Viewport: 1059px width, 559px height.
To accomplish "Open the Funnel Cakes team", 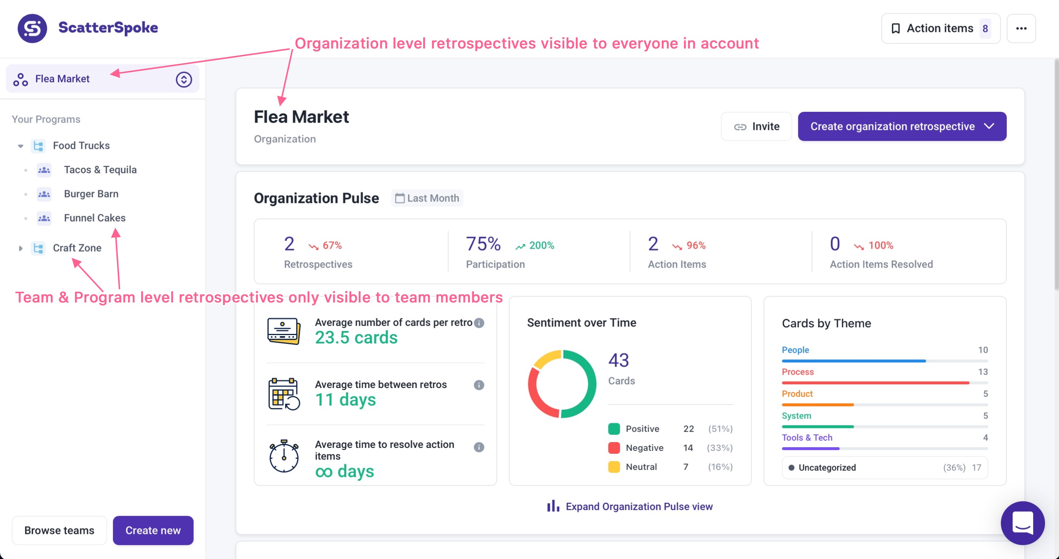I will pyautogui.click(x=95, y=218).
